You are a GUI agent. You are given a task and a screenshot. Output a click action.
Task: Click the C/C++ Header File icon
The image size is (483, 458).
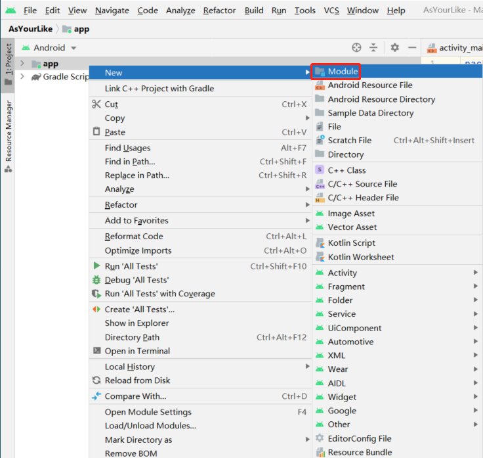pyautogui.click(x=320, y=198)
